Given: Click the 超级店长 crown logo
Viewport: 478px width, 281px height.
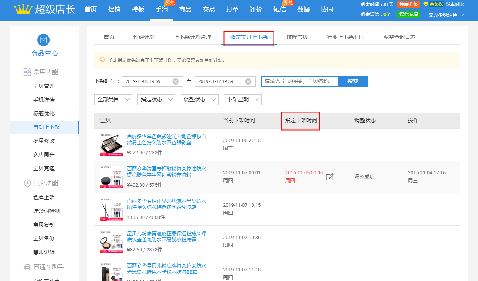Looking at the screenshot, I should click(x=23, y=10).
